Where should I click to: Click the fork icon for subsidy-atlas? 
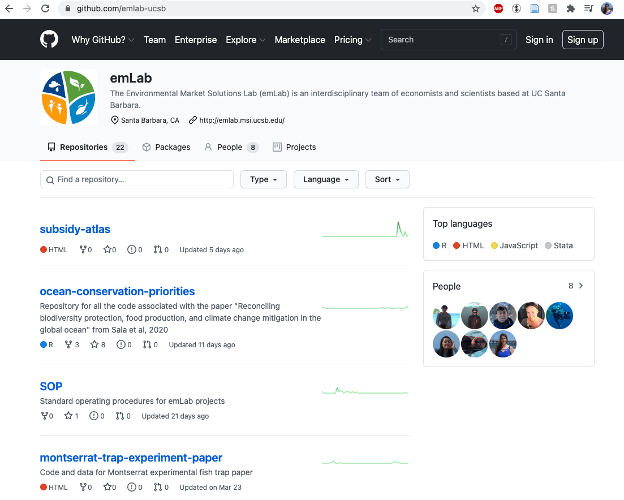(83, 249)
